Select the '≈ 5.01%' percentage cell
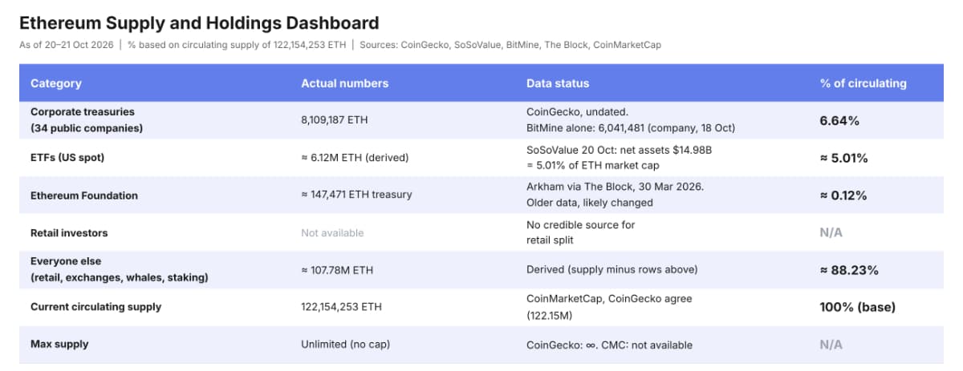This screenshot has width=963, height=371. 843,158
